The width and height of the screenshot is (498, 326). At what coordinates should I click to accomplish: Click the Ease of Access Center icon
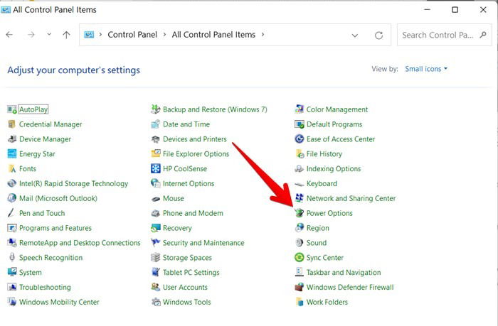(x=300, y=139)
